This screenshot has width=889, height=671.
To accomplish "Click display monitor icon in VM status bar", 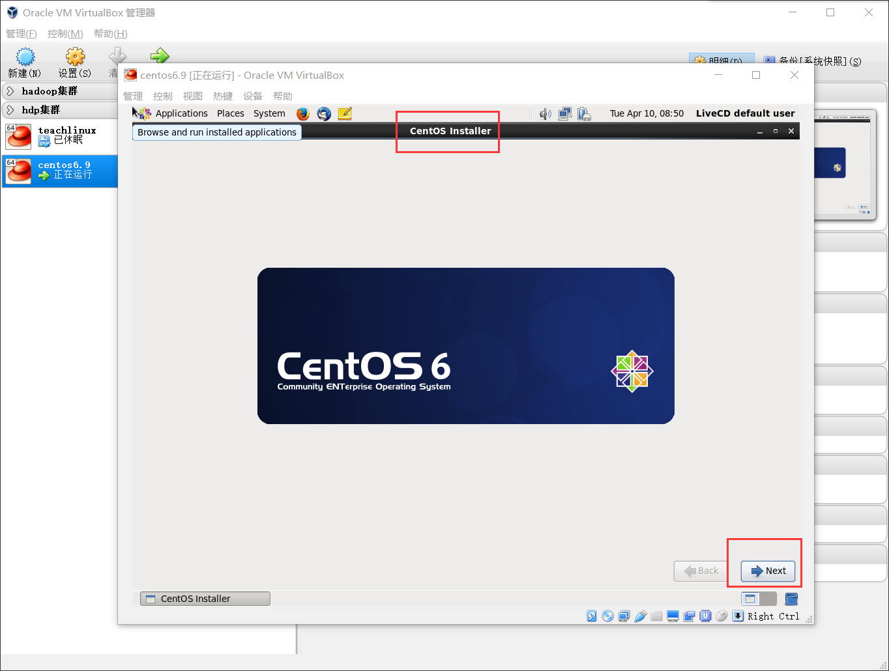I will click(x=673, y=616).
